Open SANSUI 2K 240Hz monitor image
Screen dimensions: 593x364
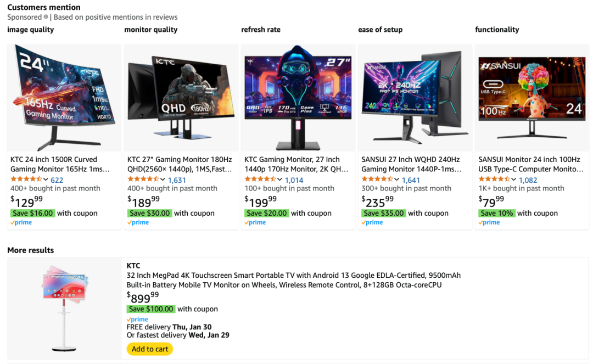coord(415,98)
